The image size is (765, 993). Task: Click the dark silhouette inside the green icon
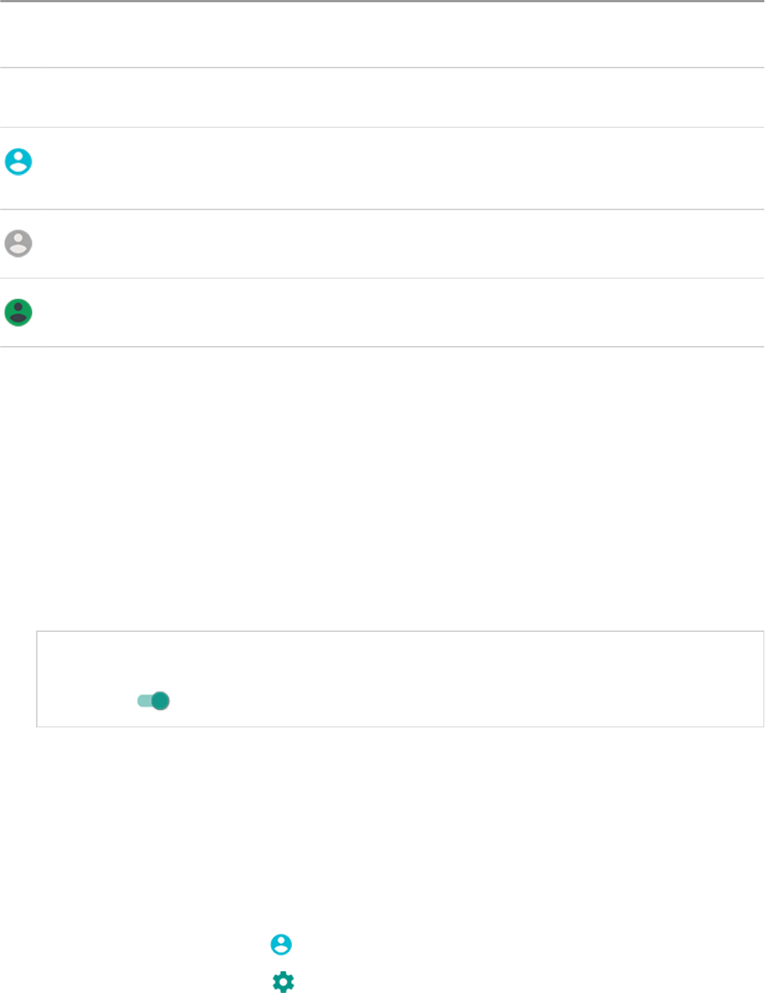pos(19,314)
